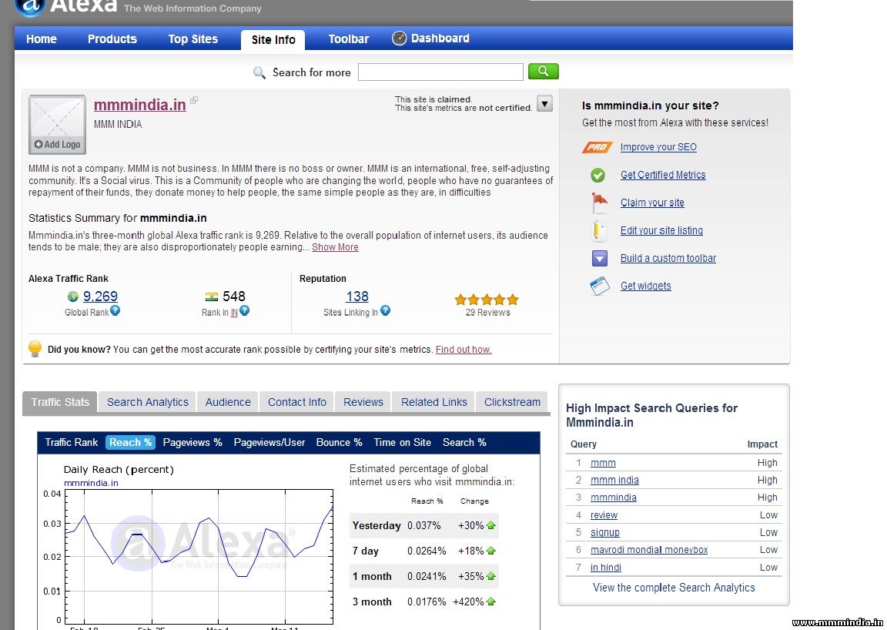887x630 pixels.
Task: Click the Dashboard gauge icon
Action: 399,39
